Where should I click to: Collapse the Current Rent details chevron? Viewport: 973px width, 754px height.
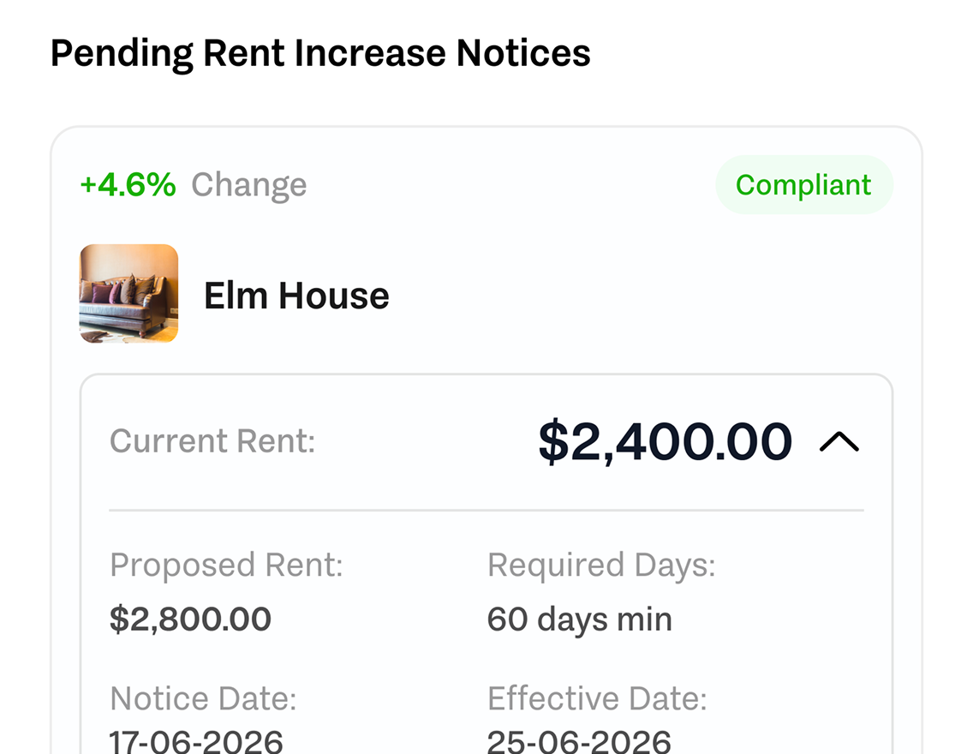(x=839, y=441)
